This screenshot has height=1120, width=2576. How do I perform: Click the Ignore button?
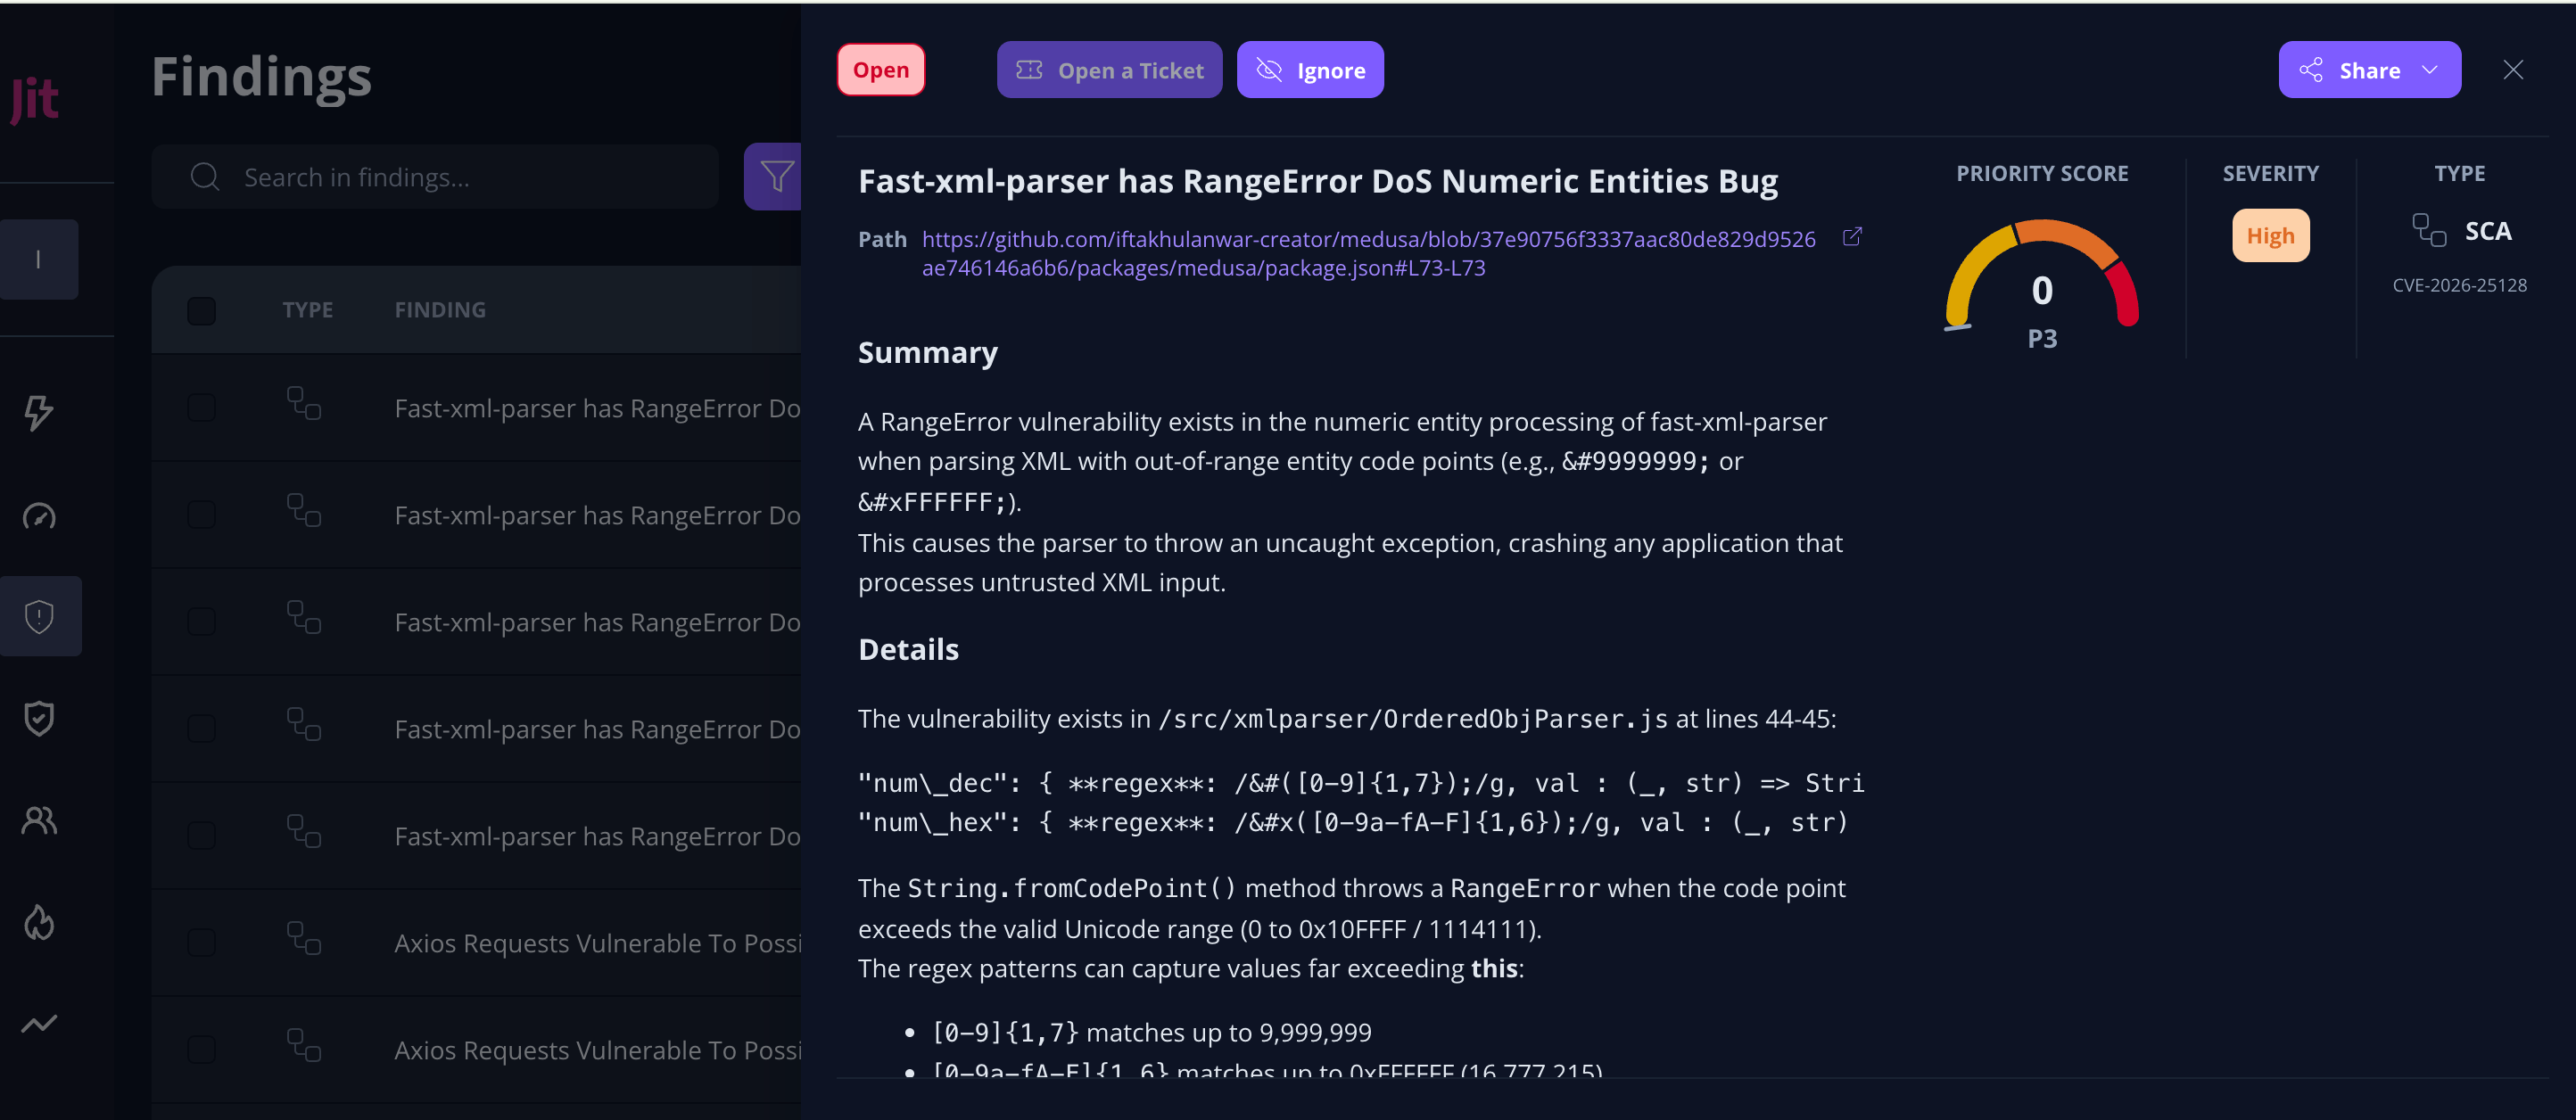click(x=1310, y=70)
